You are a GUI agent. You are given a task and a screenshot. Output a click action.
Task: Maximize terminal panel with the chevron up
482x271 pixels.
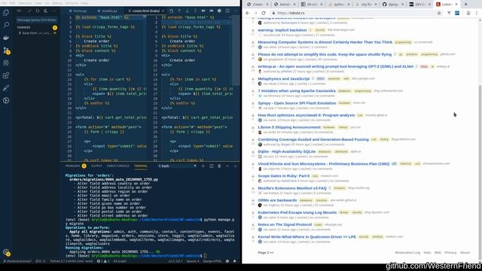[x=227, y=166]
